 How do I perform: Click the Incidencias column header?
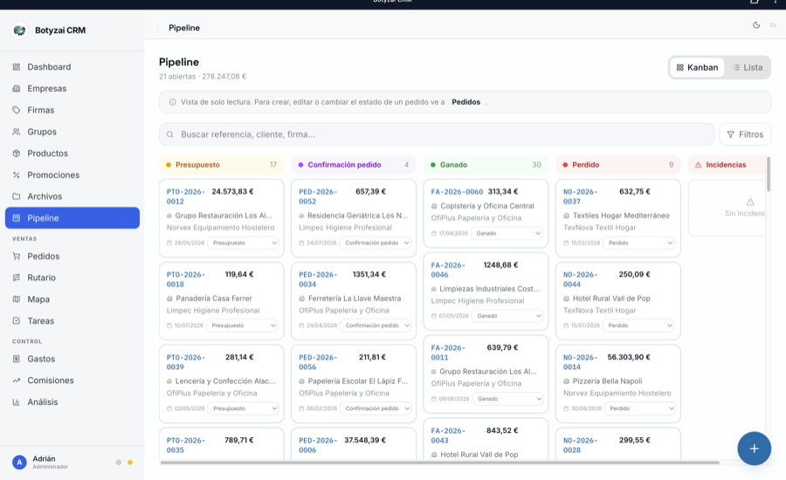point(727,164)
